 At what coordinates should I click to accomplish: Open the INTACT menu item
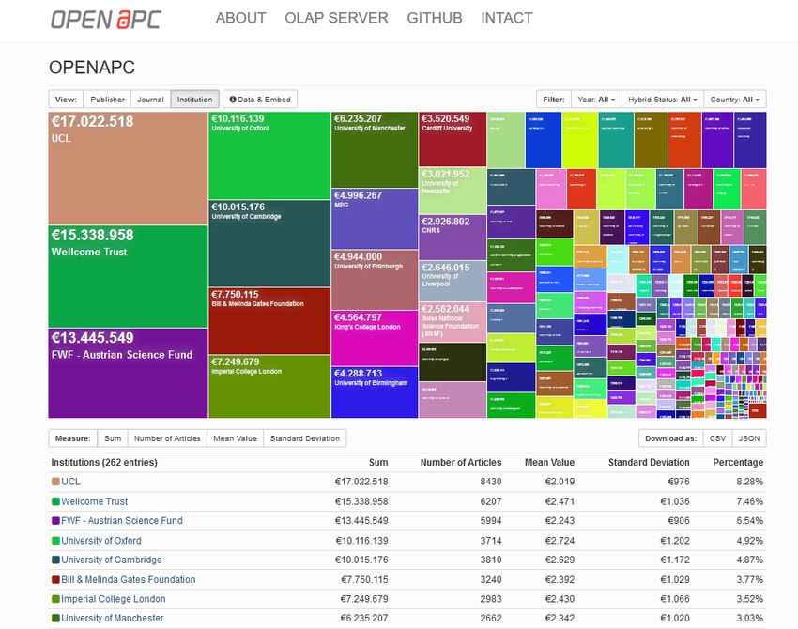(x=507, y=18)
